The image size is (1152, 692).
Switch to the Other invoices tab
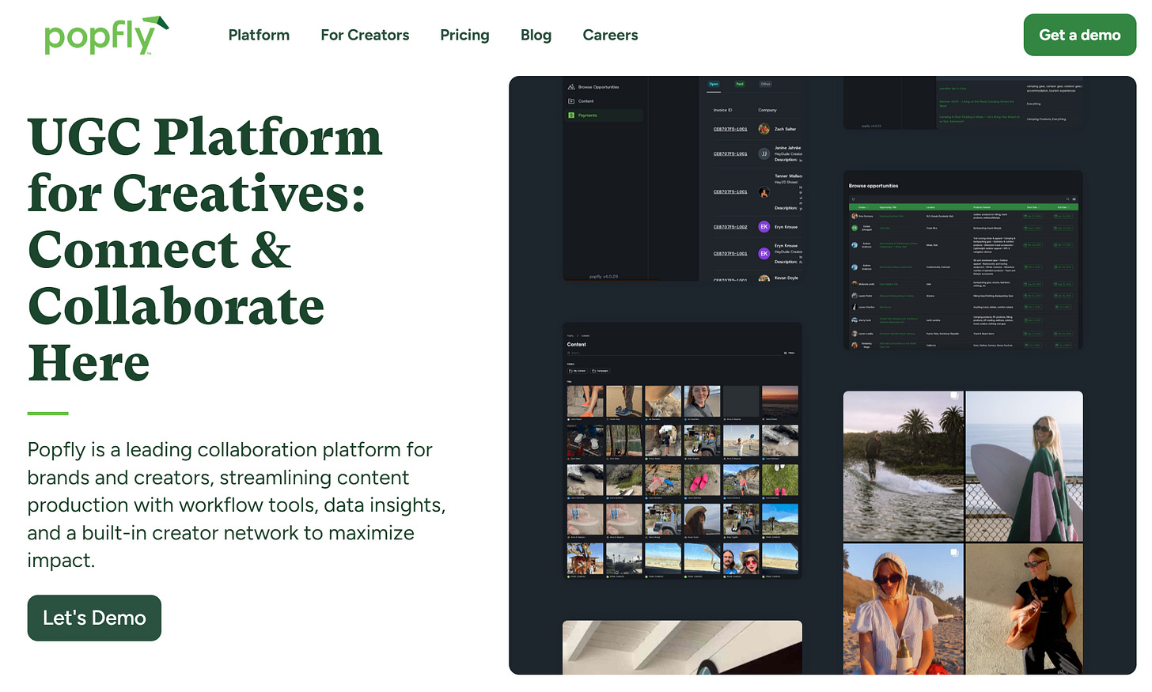(765, 84)
